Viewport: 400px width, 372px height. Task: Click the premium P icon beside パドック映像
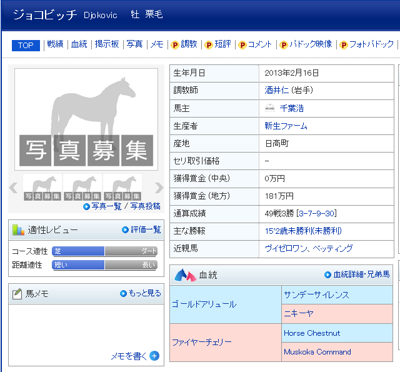click(x=284, y=45)
